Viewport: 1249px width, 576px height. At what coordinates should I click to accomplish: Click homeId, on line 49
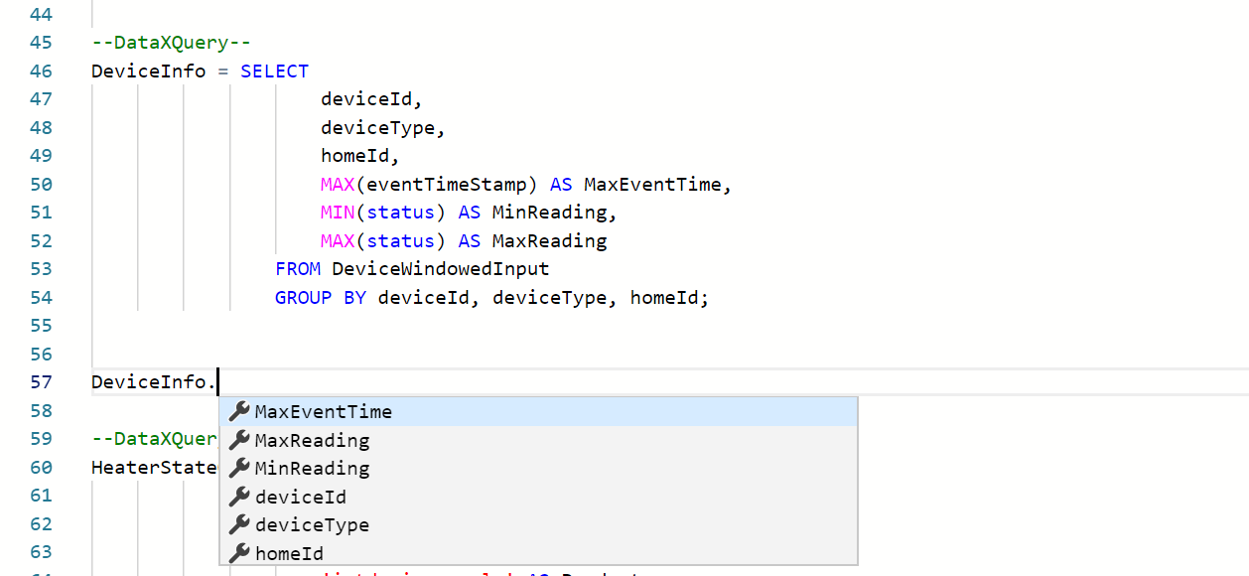click(x=360, y=156)
